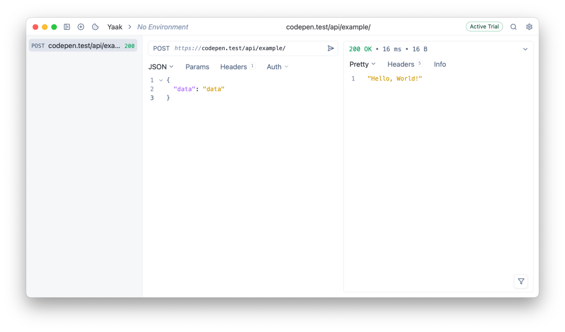
Task: Switch to the Params tab
Action: click(x=197, y=67)
